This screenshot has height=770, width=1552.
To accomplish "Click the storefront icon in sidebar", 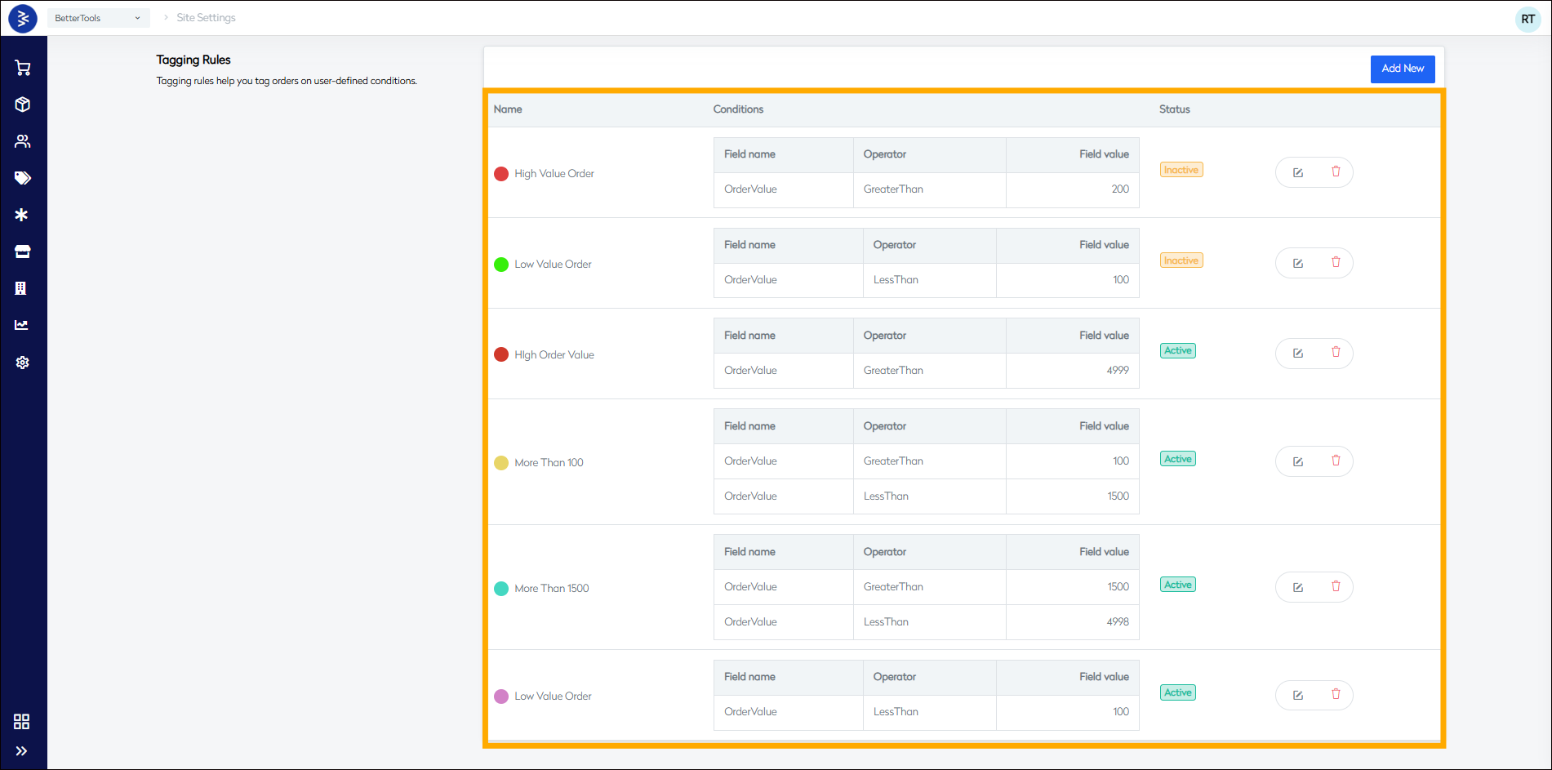I will [23, 251].
